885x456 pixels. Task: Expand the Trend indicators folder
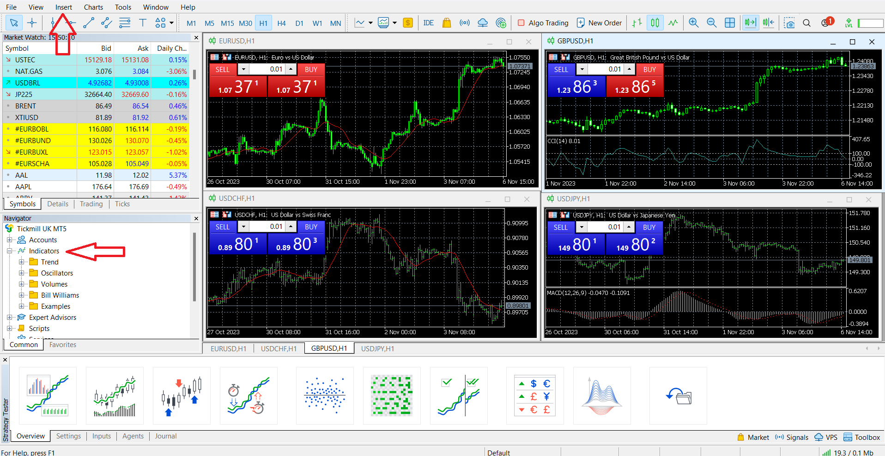(x=21, y=262)
